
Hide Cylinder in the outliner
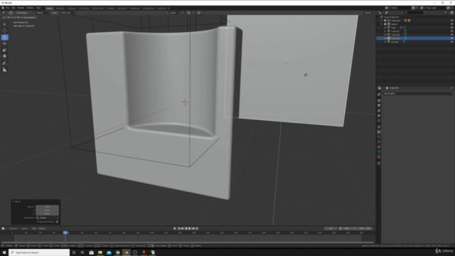pos(451,42)
